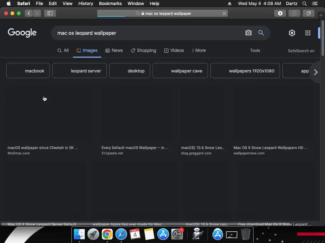Open the Safari compass icon in Dock
325x243 pixels.
pyautogui.click(x=121, y=234)
